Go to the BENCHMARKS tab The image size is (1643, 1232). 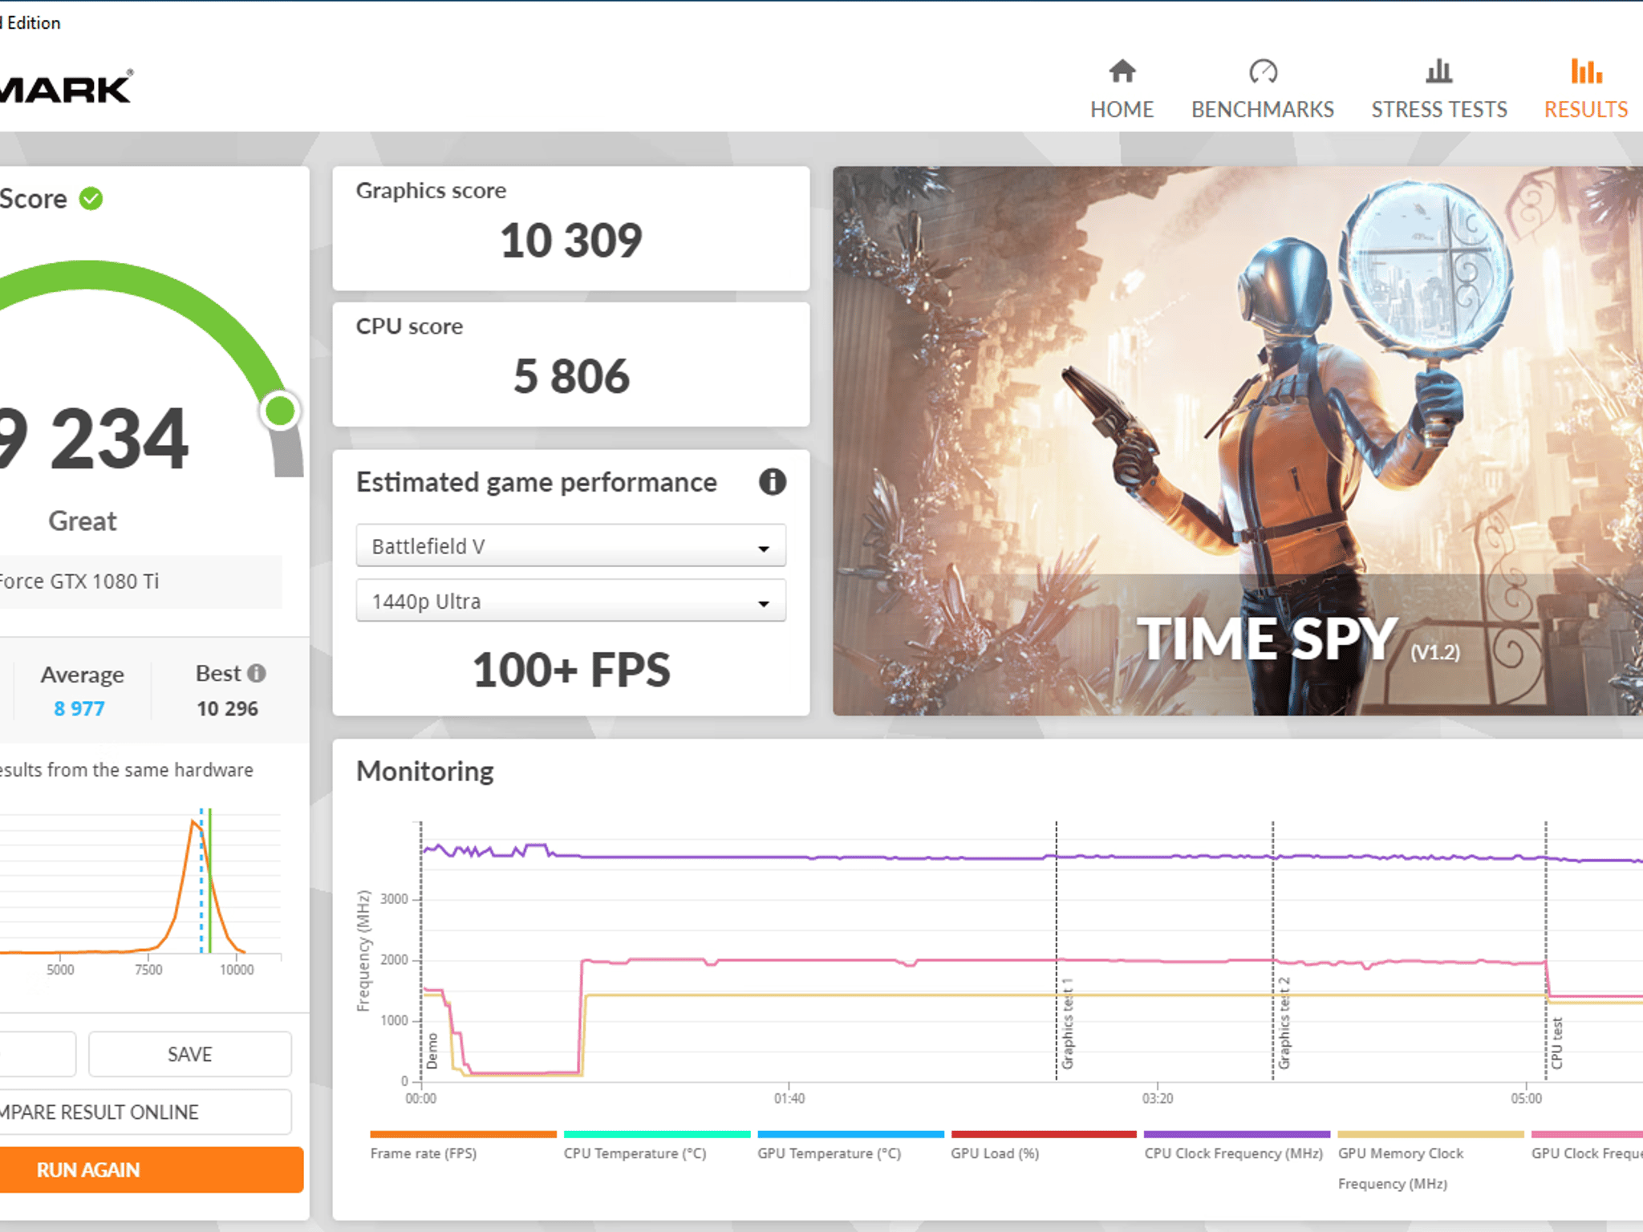point(1263,109)
